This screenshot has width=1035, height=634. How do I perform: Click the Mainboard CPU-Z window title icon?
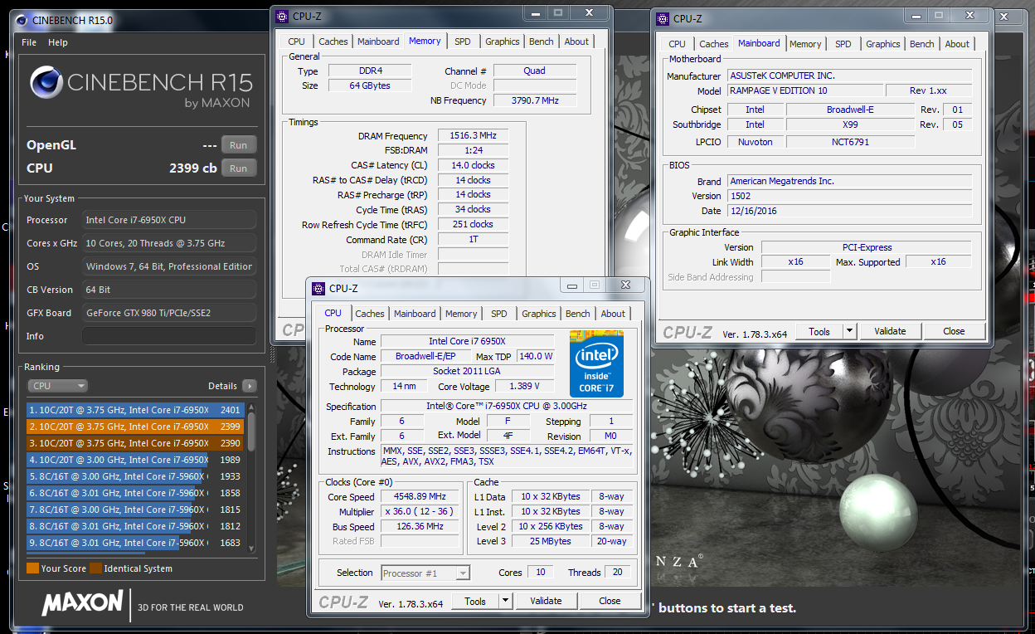point(663,18)
